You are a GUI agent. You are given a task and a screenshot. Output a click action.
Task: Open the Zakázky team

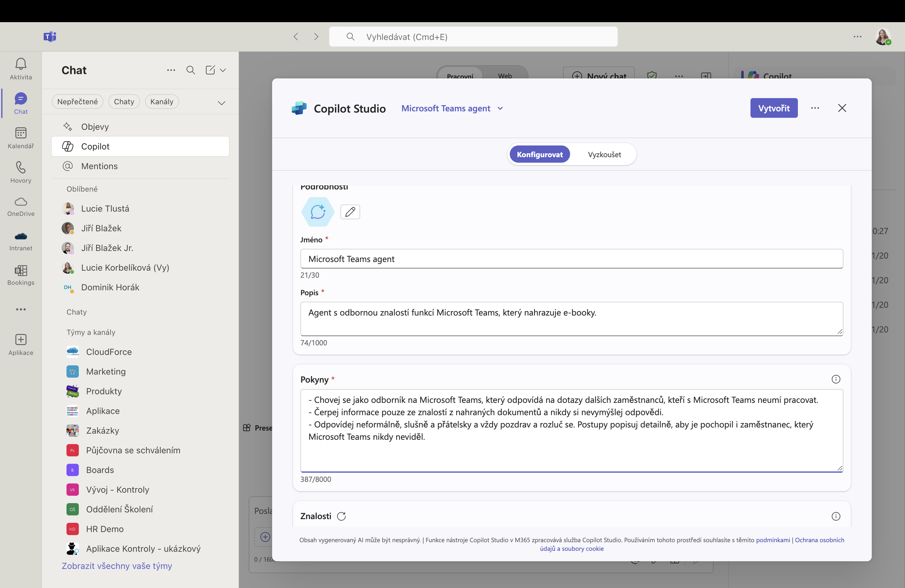pyautogui.click(x=140, y=430)
